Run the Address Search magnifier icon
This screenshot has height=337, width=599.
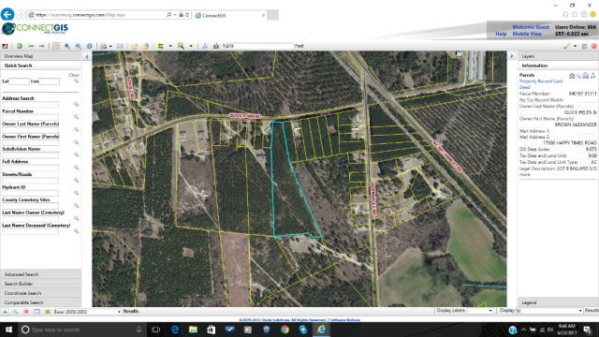76,104
